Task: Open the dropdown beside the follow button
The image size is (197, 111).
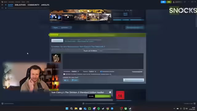Action: [x=66, y=27]
